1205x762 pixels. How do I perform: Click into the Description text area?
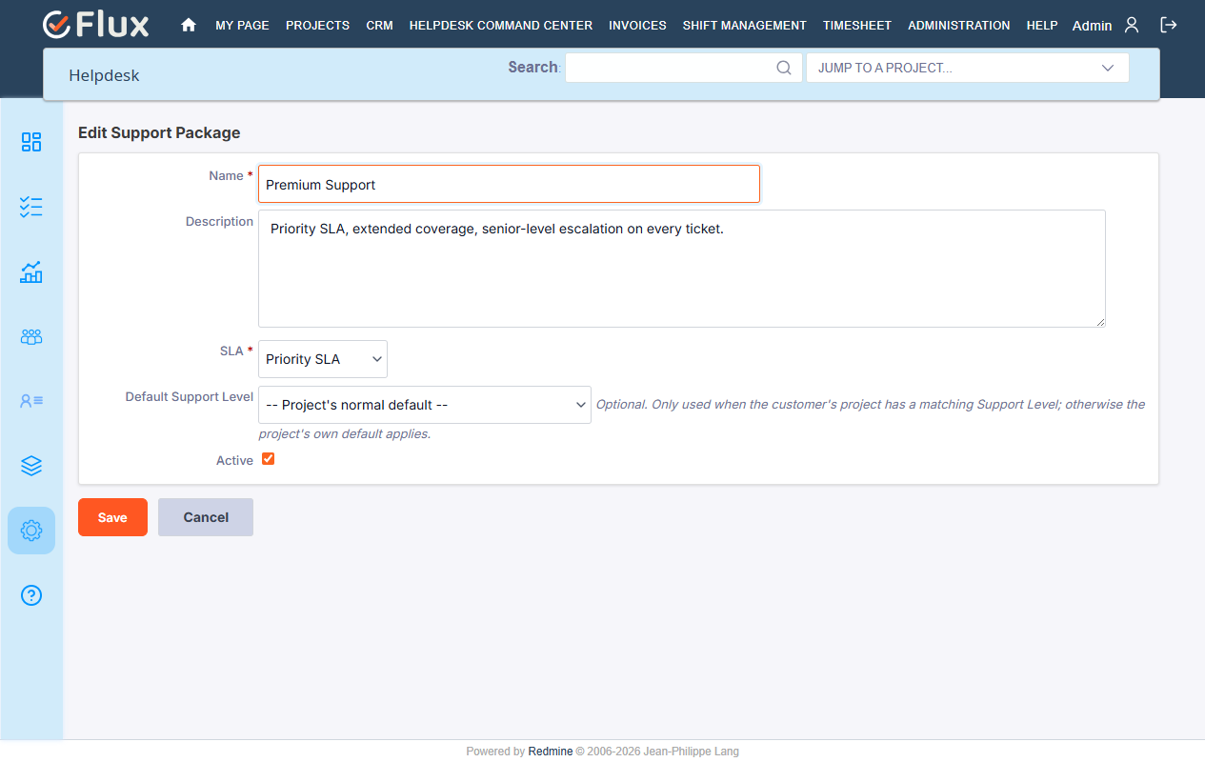coord(682,269)
